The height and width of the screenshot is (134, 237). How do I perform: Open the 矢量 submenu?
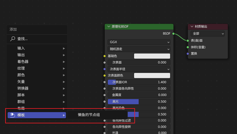pyautogui.click(x=37, y=82)
